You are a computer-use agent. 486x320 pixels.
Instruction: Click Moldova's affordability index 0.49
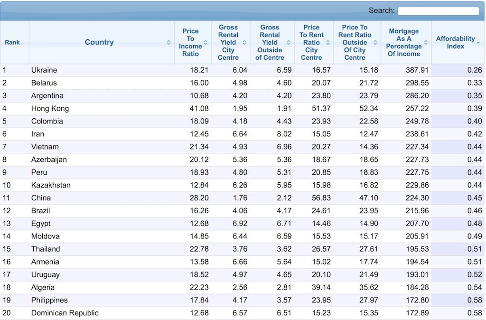pos(475,236)
